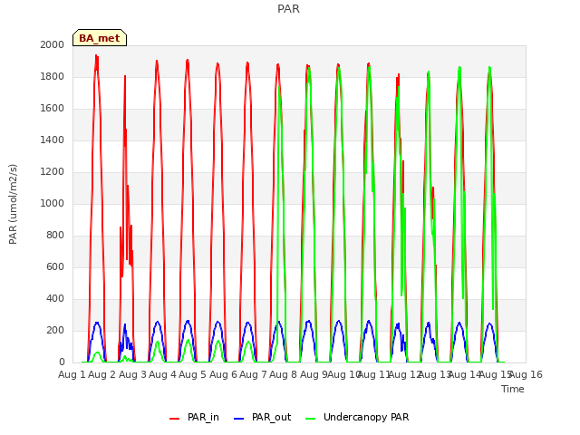Click the 800 y-axis tick value

(55, 236)
